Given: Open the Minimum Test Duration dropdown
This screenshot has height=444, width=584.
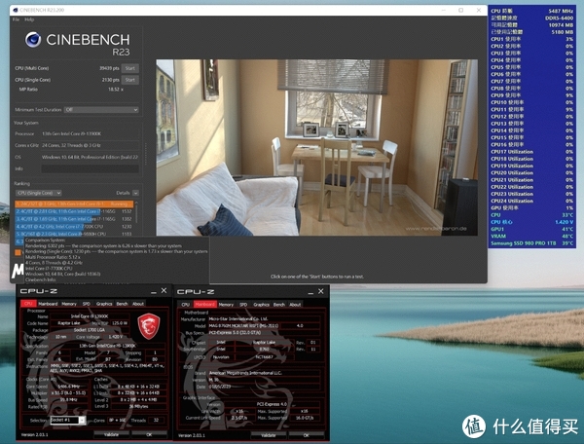Looking at the screenshot, I should (101, 110).
